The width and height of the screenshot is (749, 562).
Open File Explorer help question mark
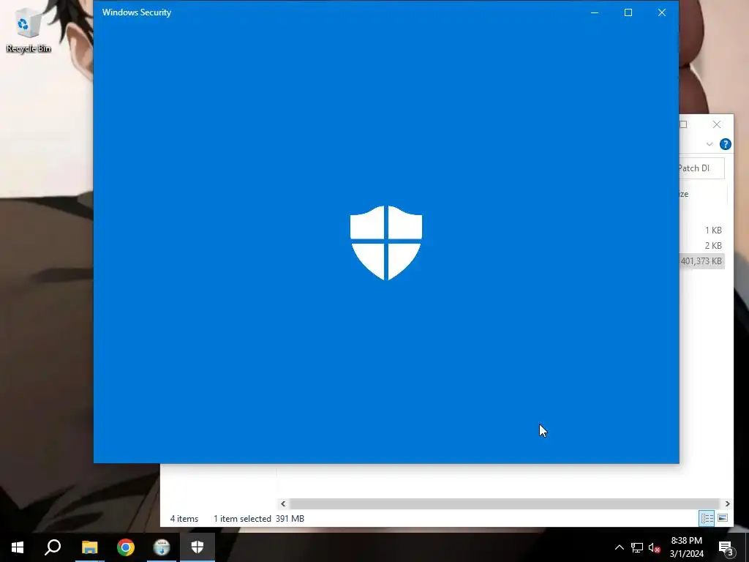coord(725,144)
